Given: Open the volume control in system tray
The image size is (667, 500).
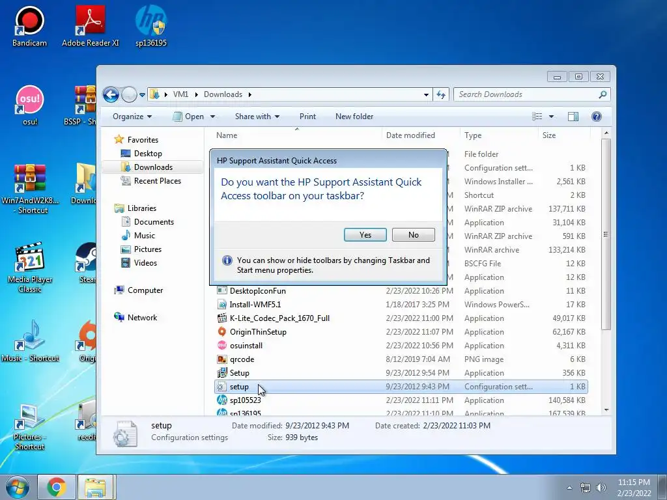Looking at the screenshot, I should pos(601,488).
